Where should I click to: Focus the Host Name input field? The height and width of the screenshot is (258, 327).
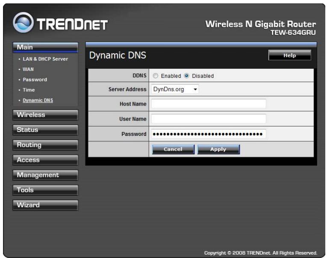click(x=209, y=103)
